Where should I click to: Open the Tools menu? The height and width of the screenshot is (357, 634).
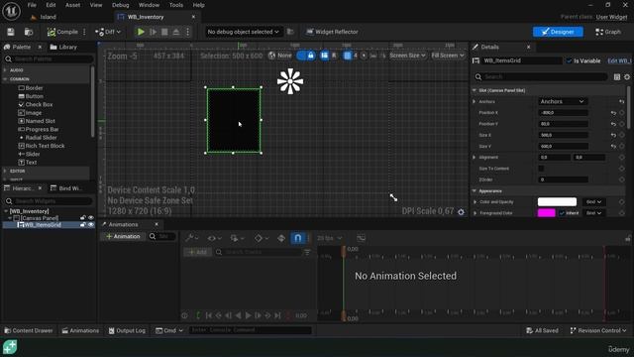pyautogui.click(x=176, y=5)
